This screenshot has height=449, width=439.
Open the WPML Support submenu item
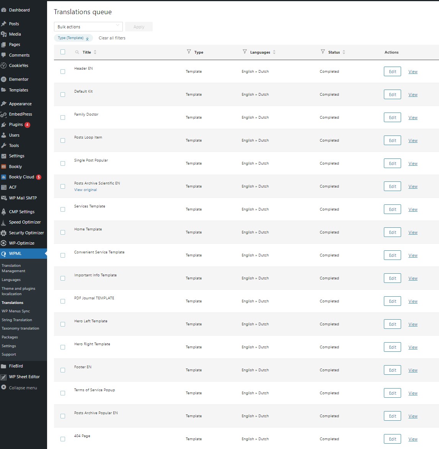pyautogui.click(x=9, y=354)
